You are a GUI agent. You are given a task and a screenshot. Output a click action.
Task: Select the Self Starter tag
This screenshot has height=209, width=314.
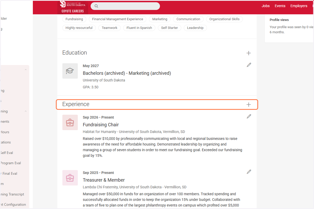[170, 28]
